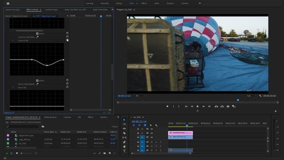Step forward one frame

[x=203, y=107]
